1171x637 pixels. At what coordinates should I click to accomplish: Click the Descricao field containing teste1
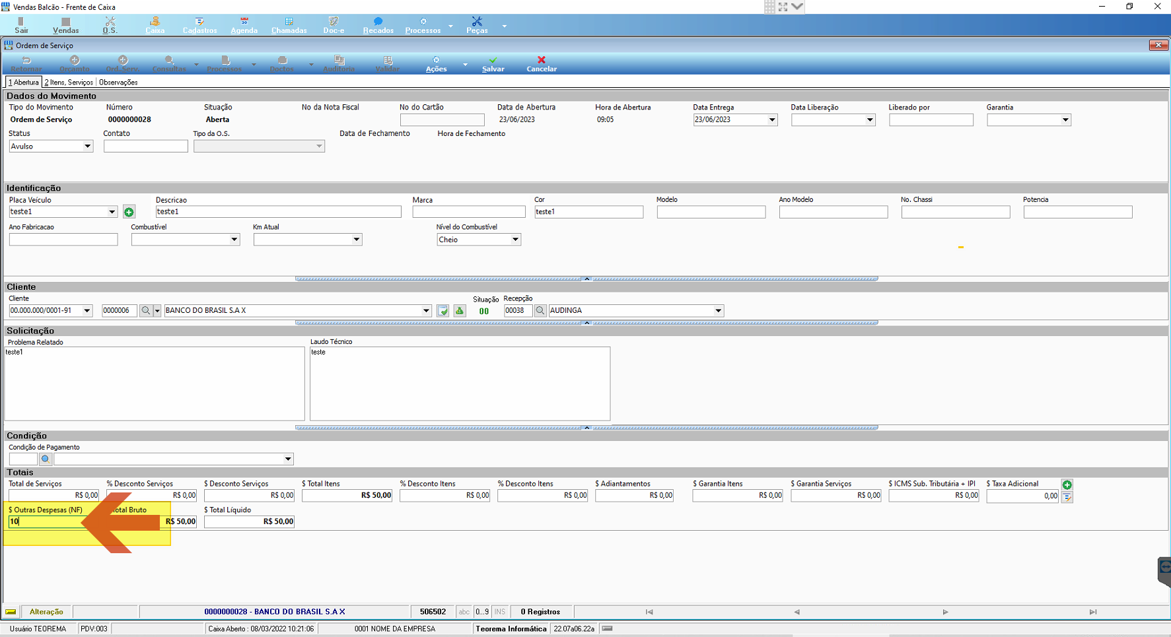pos(278,212)
